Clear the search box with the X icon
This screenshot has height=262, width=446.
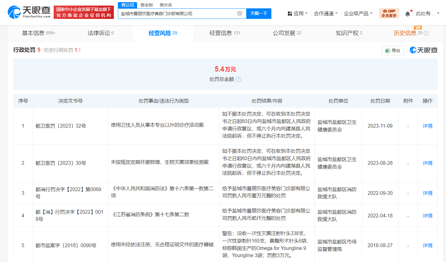tap(240, 13)
